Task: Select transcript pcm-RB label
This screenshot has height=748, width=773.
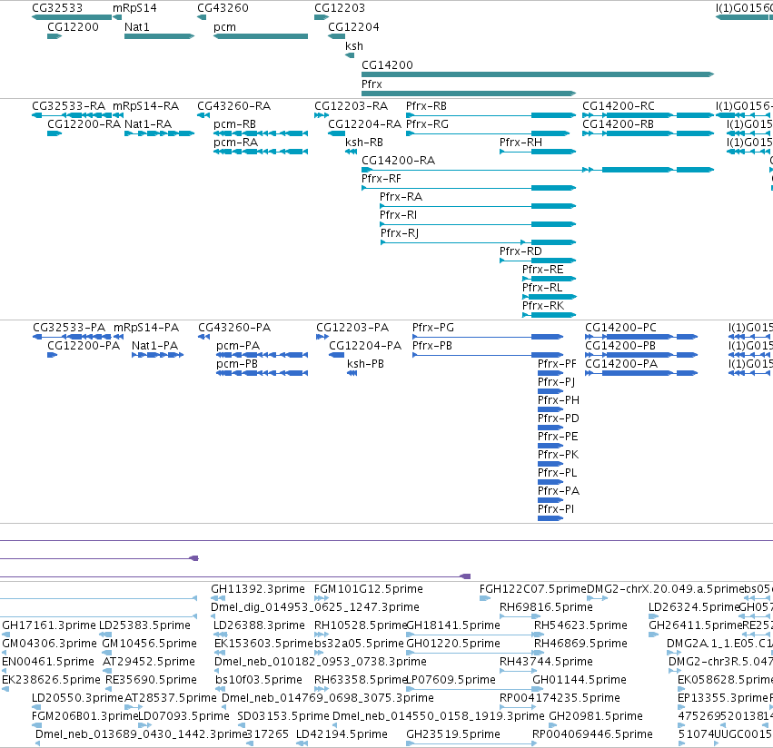Action: point(234,124)
